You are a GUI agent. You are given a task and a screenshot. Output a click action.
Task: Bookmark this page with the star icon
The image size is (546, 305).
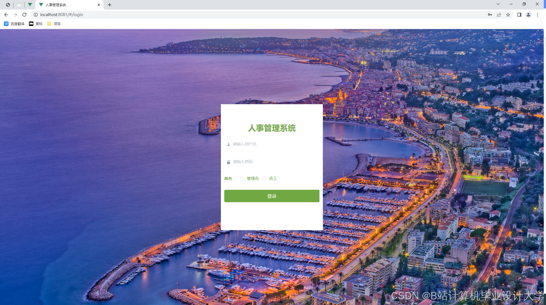(508, 15)
